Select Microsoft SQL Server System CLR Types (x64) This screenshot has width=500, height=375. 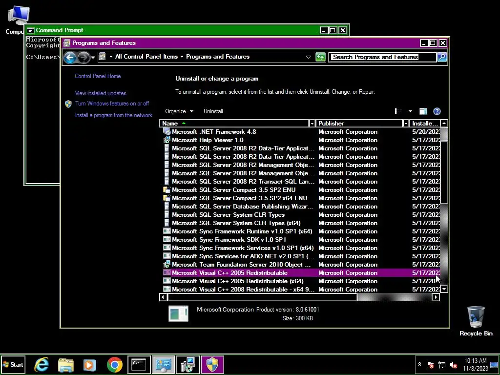pos(301,223)
